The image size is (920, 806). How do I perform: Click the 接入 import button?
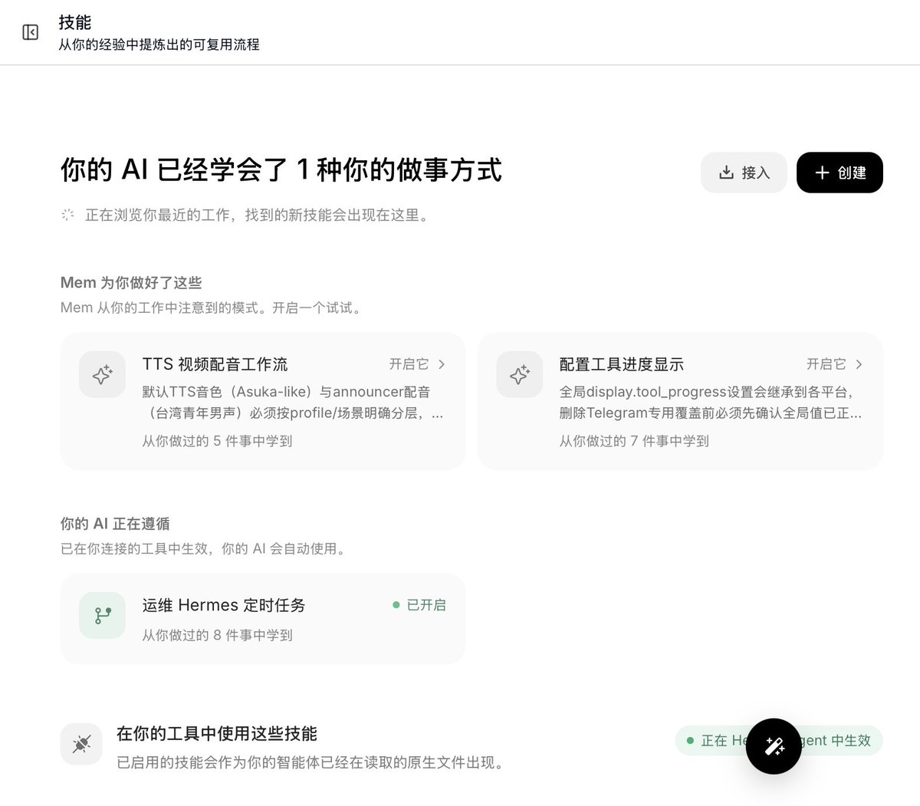tap(744, 173)
